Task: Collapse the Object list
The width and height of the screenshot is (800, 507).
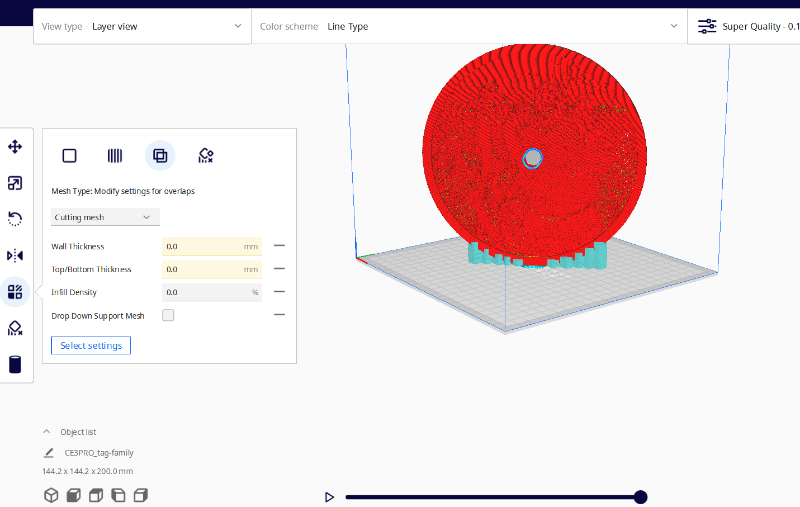Action: point(47,432)
